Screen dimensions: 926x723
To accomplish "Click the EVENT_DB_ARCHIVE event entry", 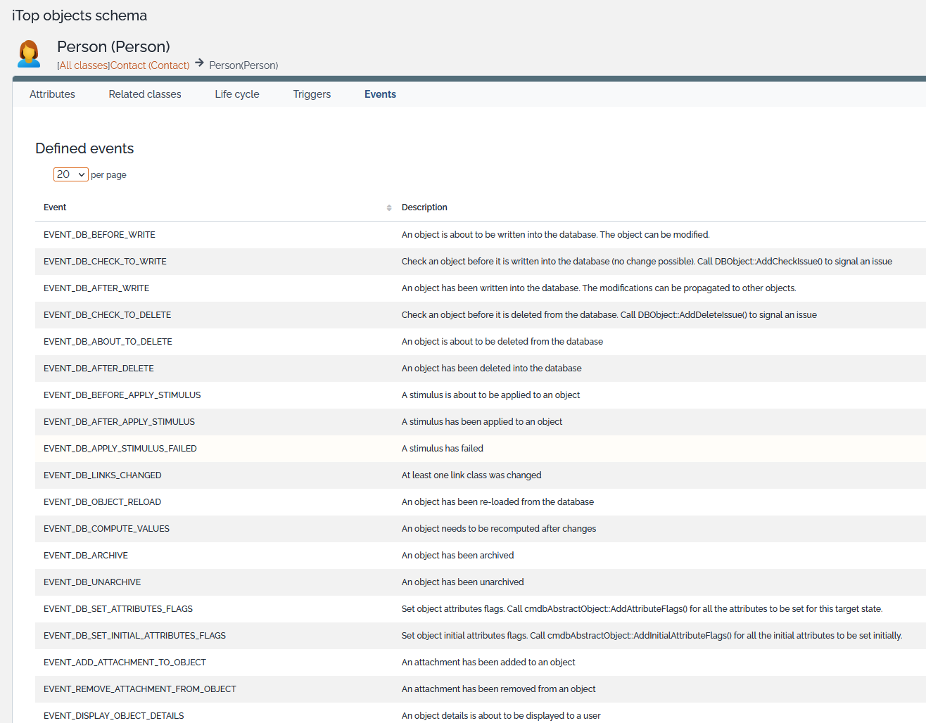I will pyautogui.click(x=86, y=556).
